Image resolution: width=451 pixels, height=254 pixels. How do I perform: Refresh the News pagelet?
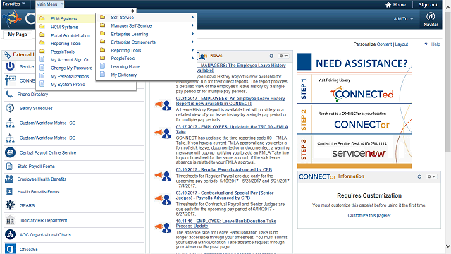click(271, 56)
